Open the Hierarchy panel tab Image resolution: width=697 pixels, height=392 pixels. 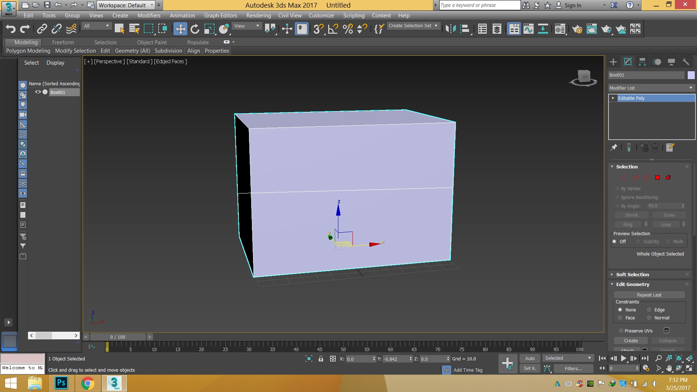[642, 62]
